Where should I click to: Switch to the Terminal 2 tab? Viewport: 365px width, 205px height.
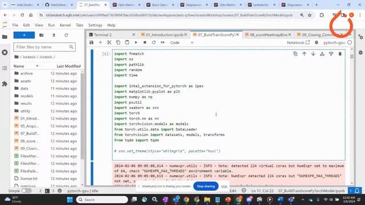103,35
